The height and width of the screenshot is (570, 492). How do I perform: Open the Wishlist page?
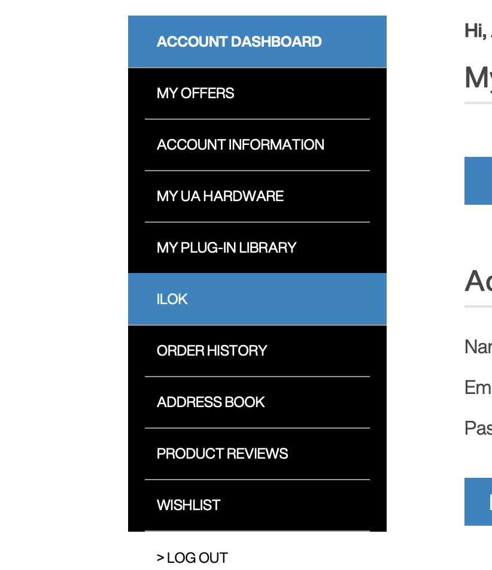coord(257,505)
